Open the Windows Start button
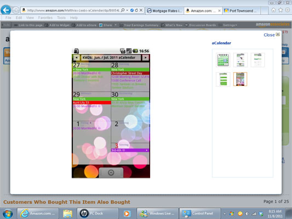 [x=8, y=214]
